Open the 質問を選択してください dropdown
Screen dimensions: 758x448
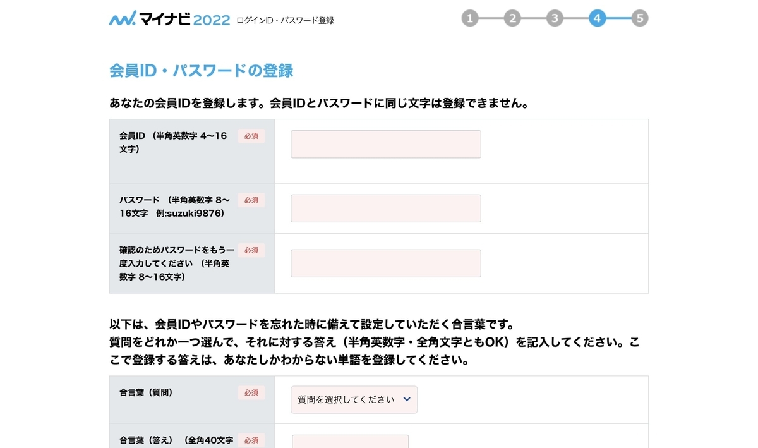(354, 399)
